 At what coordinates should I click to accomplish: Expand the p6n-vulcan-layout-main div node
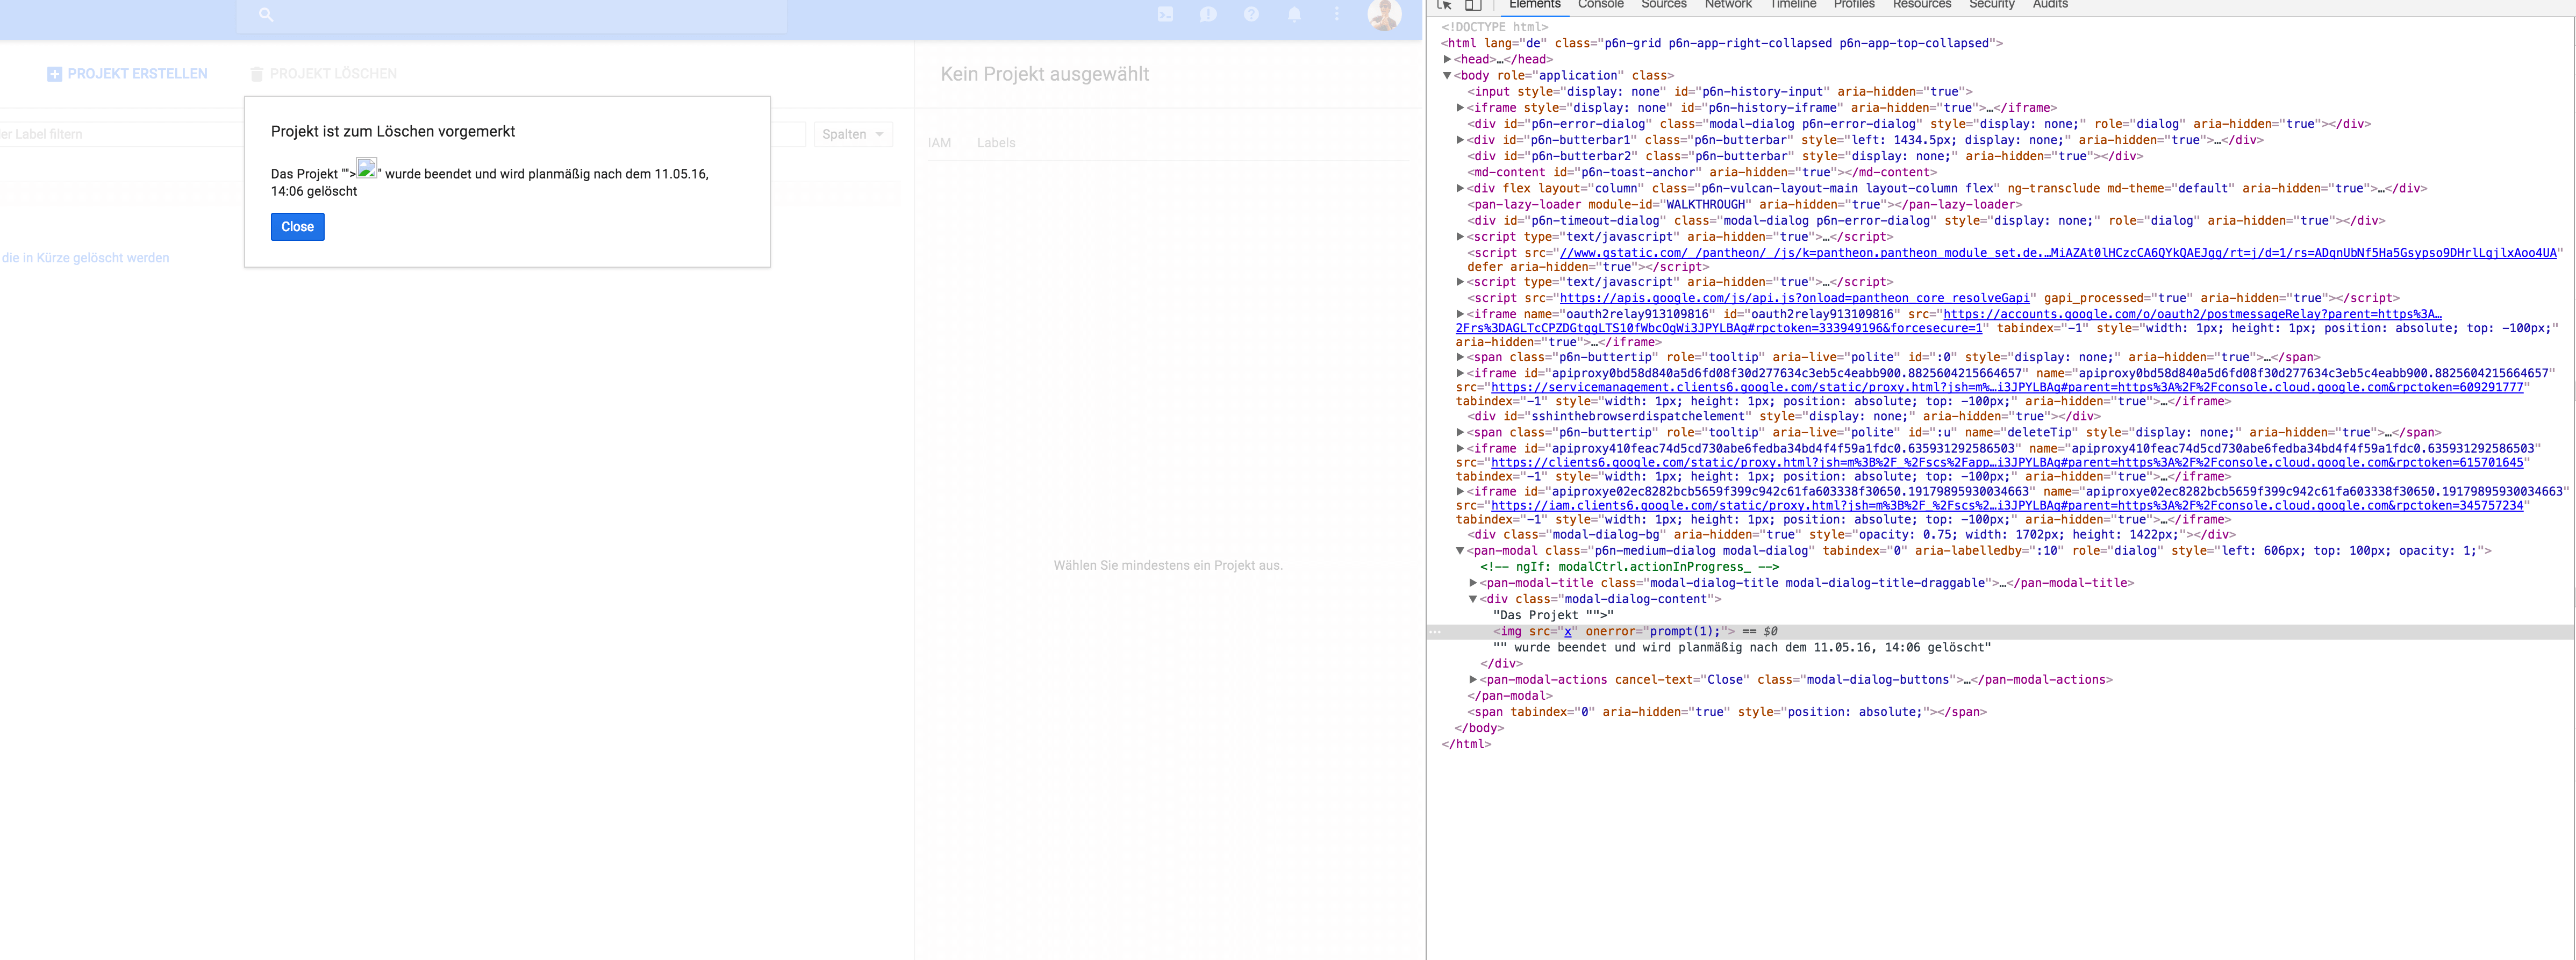1460,188
